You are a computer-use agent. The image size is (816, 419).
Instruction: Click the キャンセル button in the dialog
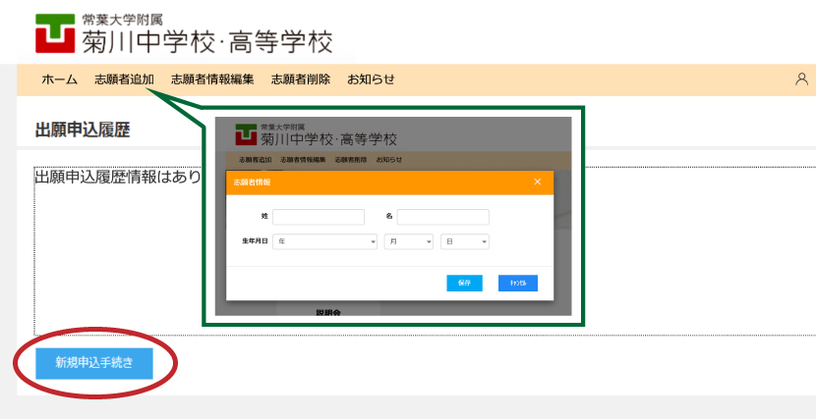pyautogui.click(x=517, y=283)
